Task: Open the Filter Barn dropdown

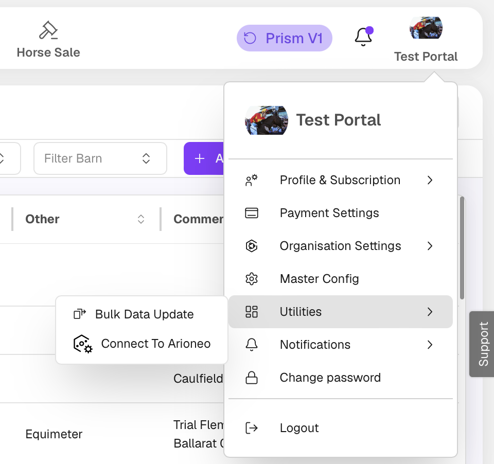Action: pos(100,158)
